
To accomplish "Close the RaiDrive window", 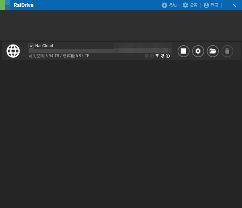I will pyautogui.click(x=234, y=5).
